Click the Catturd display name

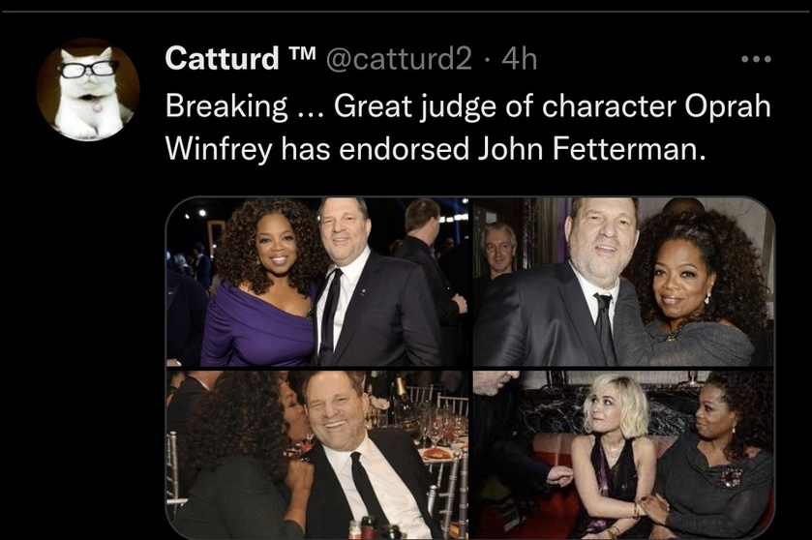pyautogui.click(x=222, y=60)
